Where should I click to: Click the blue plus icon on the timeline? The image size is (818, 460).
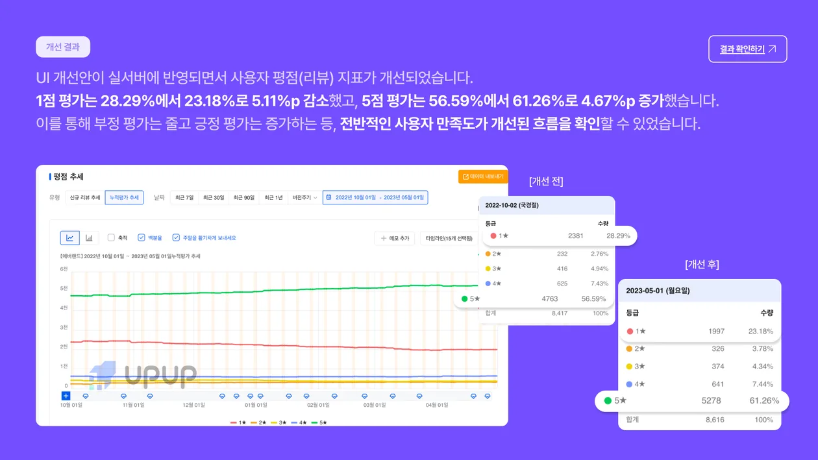click(66, 396)
